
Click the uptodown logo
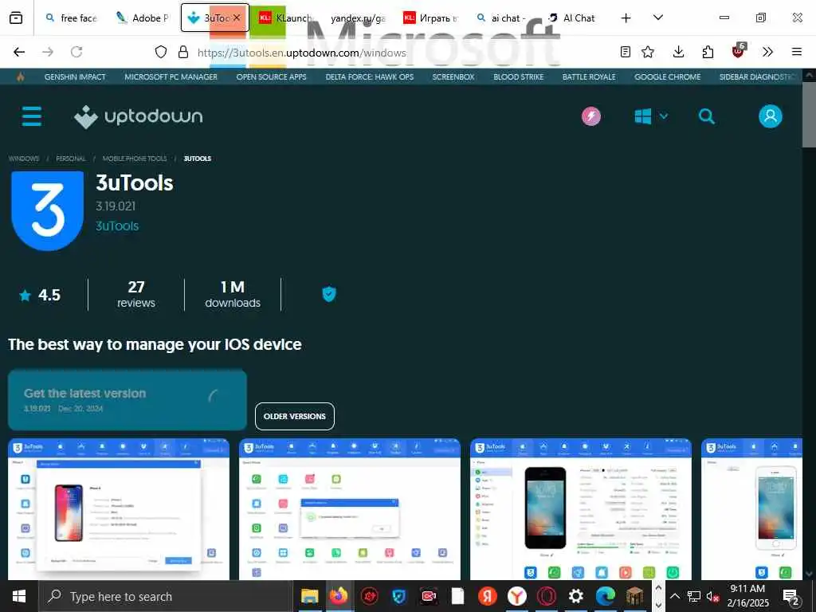tap(139, 116)
